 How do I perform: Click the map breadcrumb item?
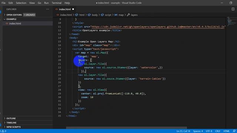(x=121, y=15)
